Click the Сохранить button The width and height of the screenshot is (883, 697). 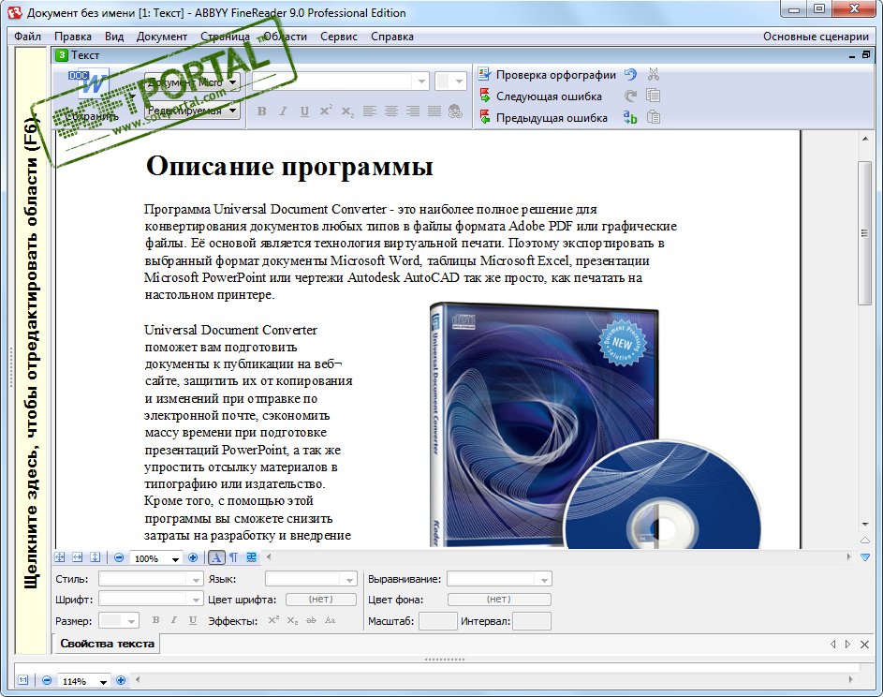92,117
